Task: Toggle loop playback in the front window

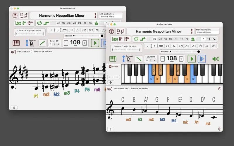Action: (x=136, y=39)
